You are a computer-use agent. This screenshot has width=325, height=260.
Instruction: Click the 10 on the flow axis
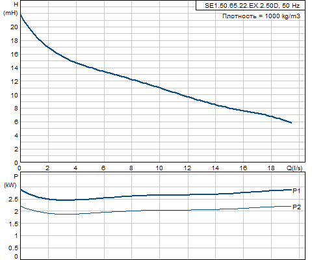point(159,168)
